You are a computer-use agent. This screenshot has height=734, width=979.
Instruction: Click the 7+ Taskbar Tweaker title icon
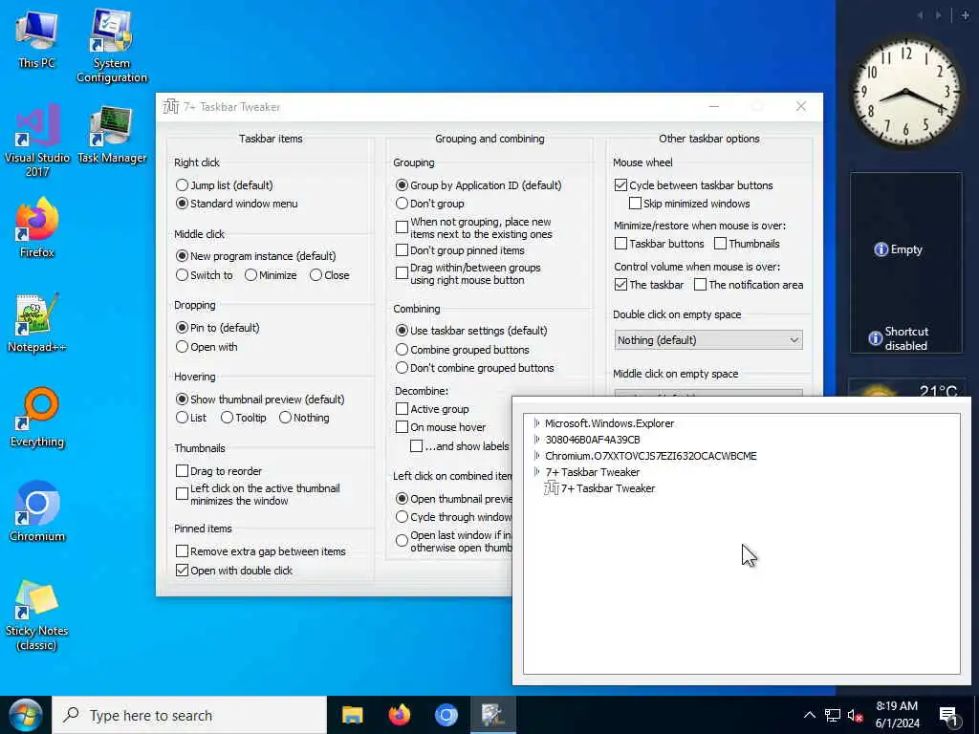[x=170, y=107]
